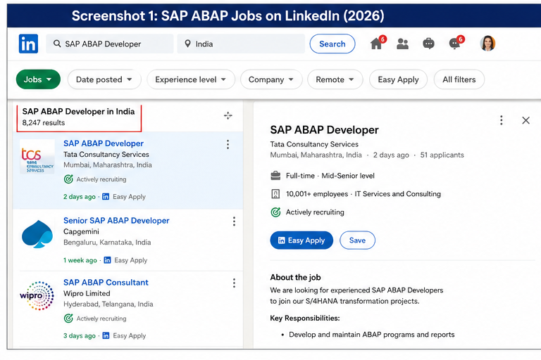Open the My Network people icon
Viewport: 541px width, 360px height.
(x=402, y=44)
